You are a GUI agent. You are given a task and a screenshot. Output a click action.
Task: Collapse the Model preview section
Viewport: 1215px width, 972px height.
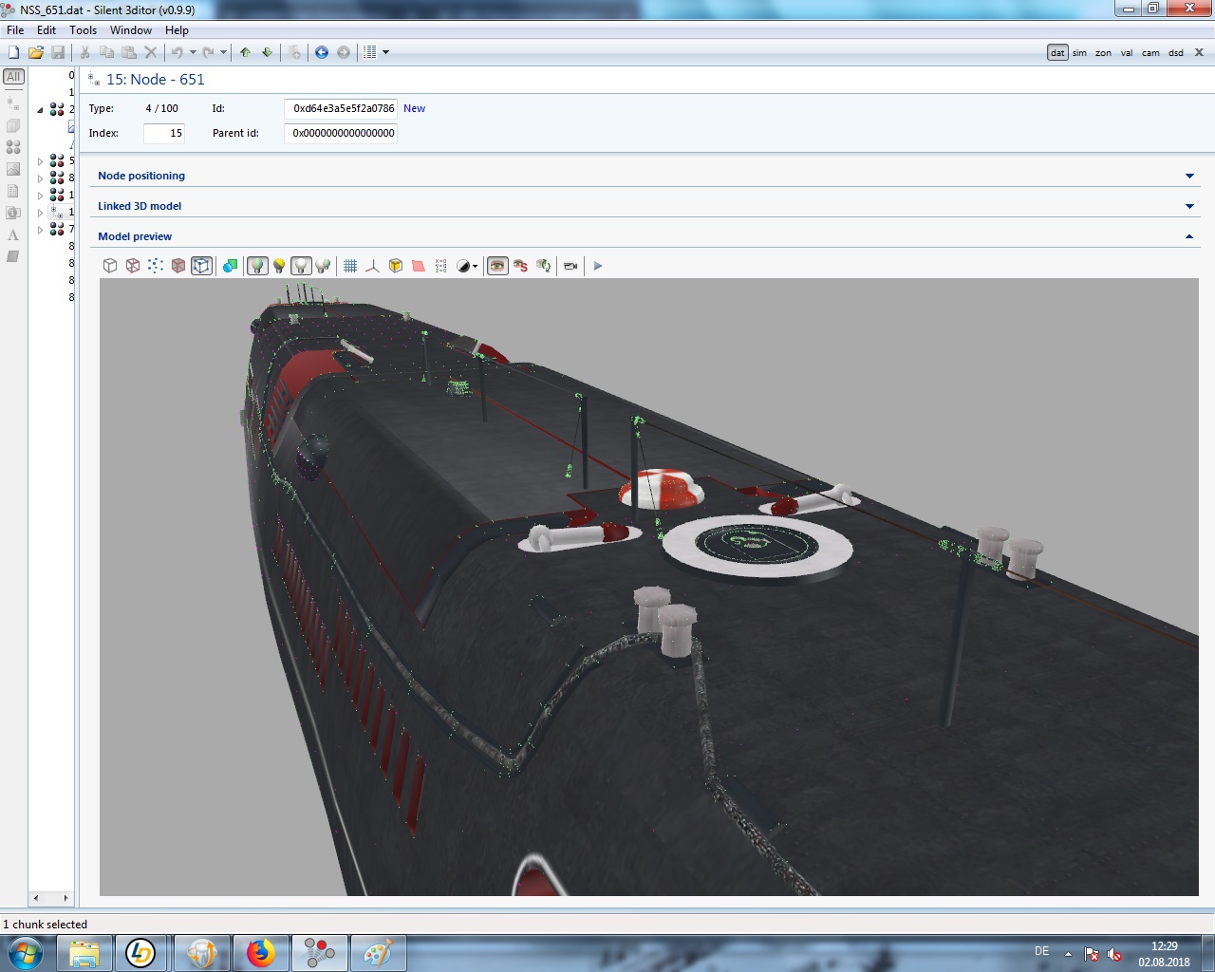tap(1189, 236)
